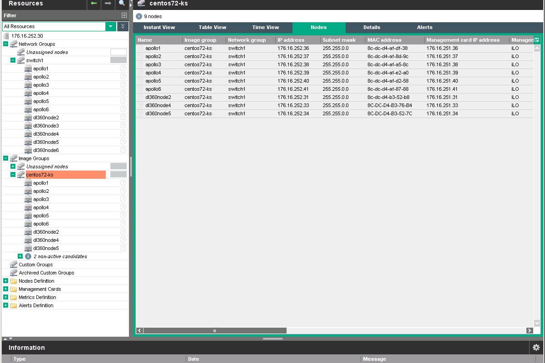Collapse the Network Groups tree node
545x363 pixels.
click(5, 44)
